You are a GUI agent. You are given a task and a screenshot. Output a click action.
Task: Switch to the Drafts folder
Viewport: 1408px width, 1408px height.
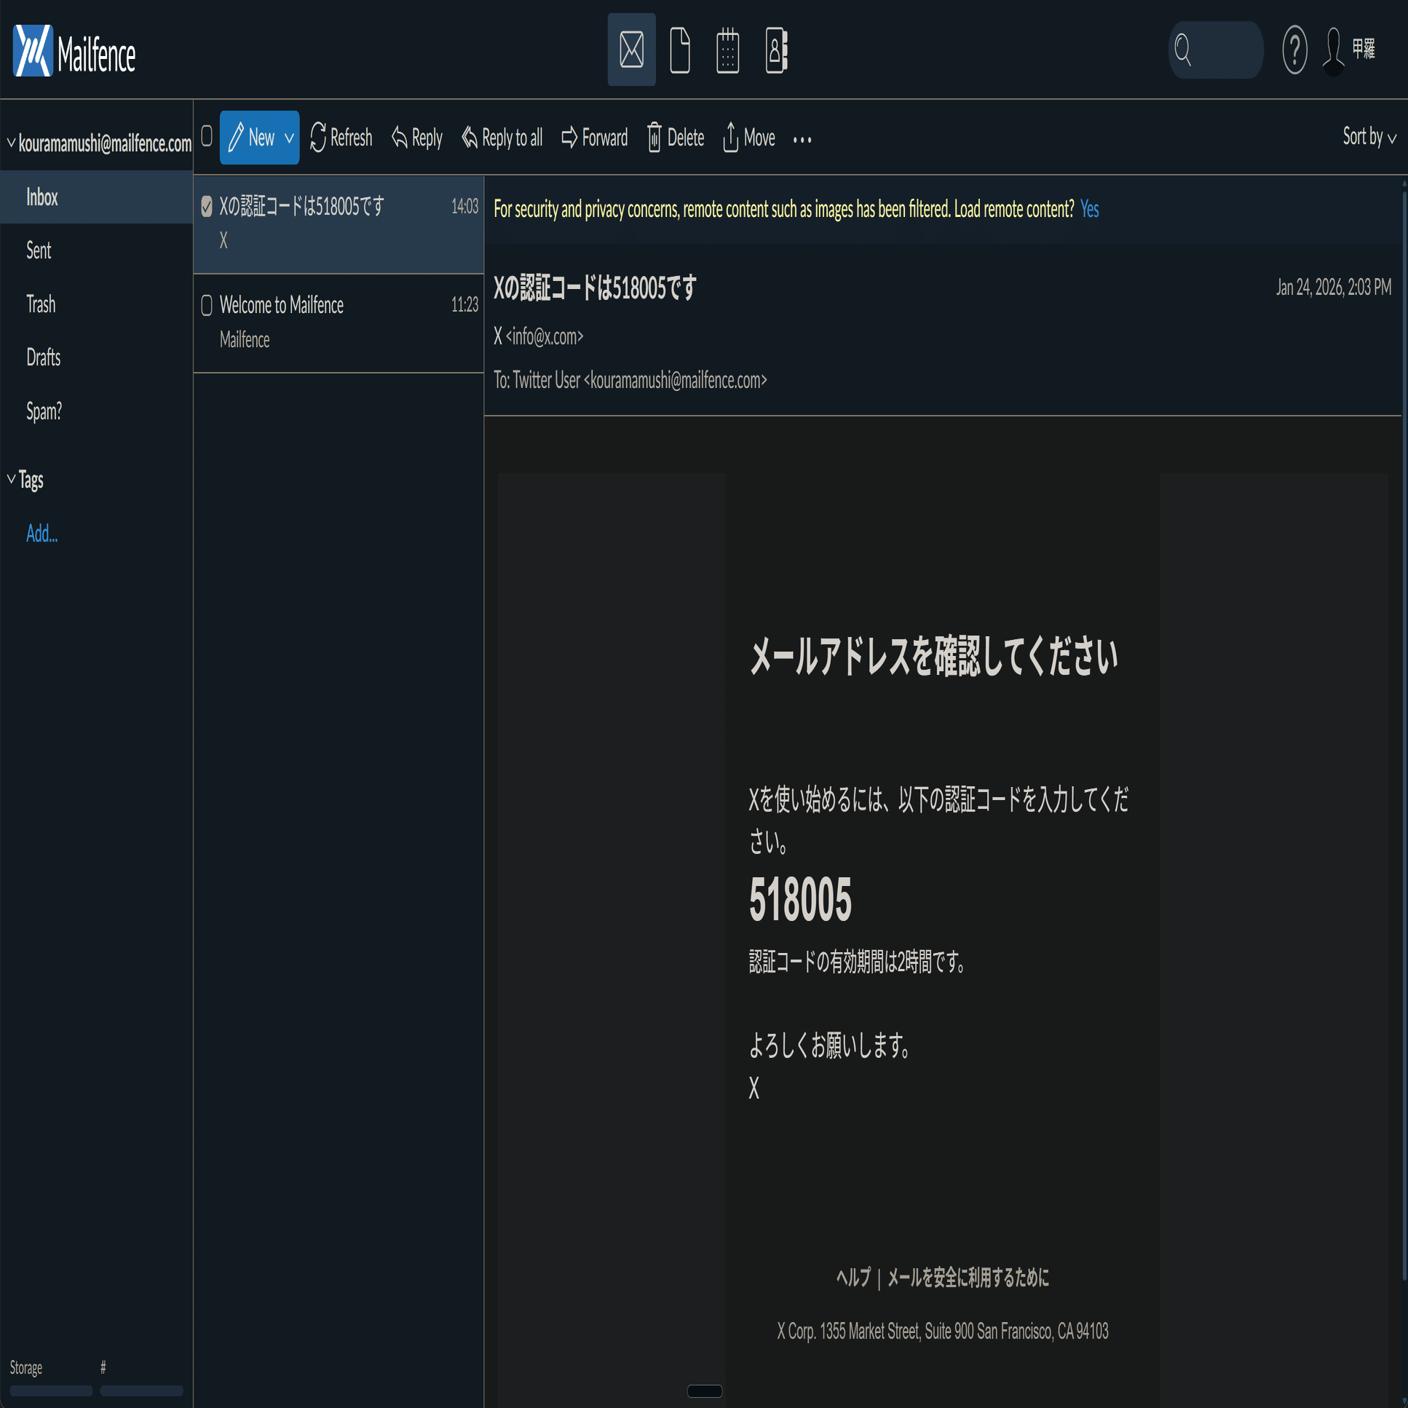click(43, 357)
